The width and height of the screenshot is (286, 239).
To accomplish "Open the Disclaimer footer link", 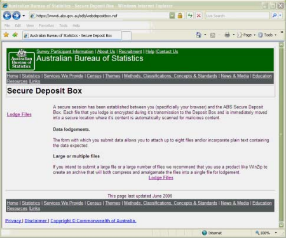I will [36, 221].
